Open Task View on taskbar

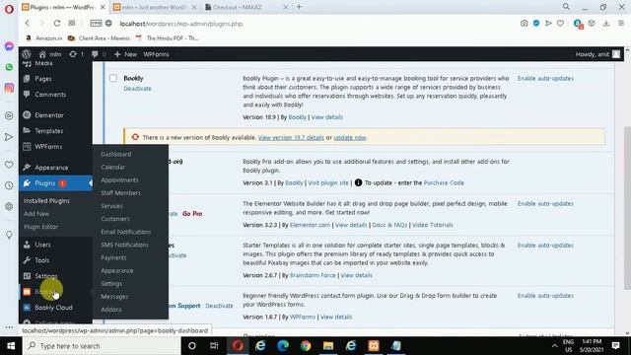tap(214, 346)
